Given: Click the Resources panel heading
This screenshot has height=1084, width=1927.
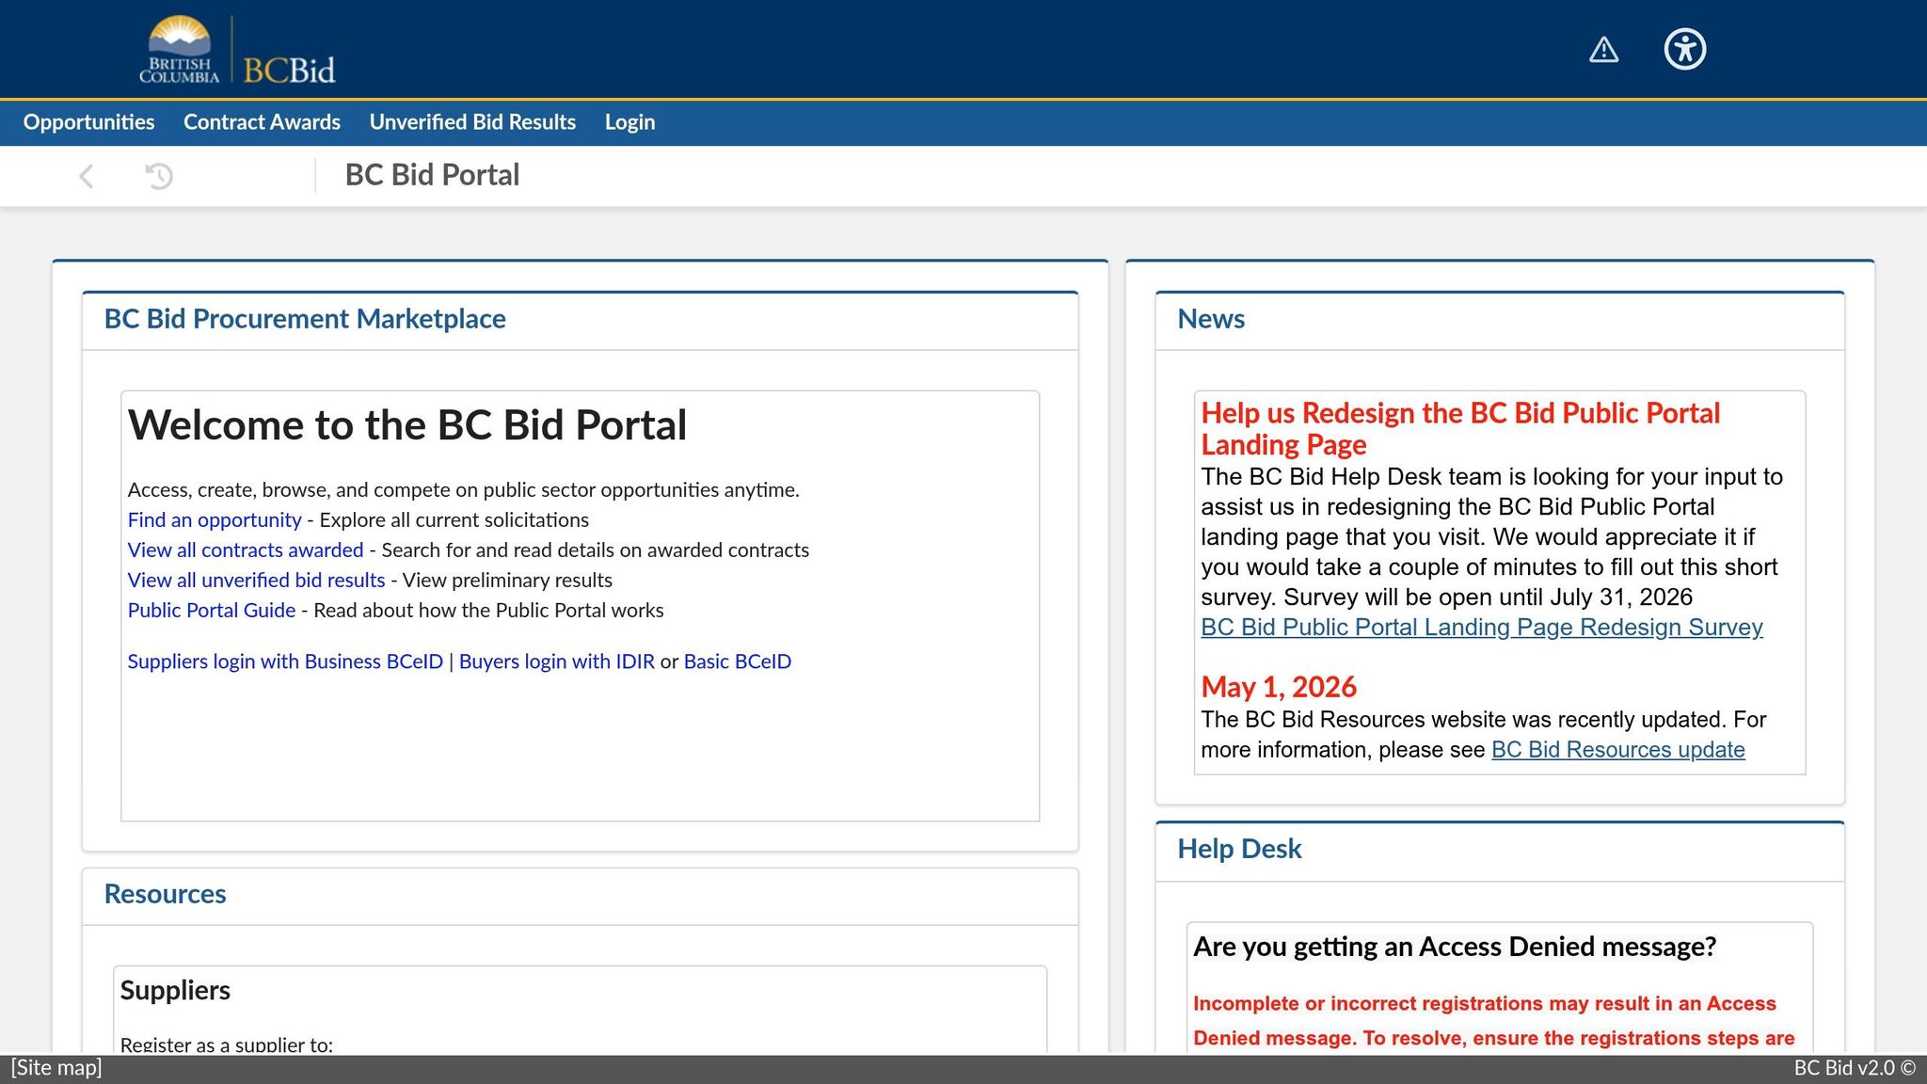Looking at the screenshot, I should click(x=165, y=894).
